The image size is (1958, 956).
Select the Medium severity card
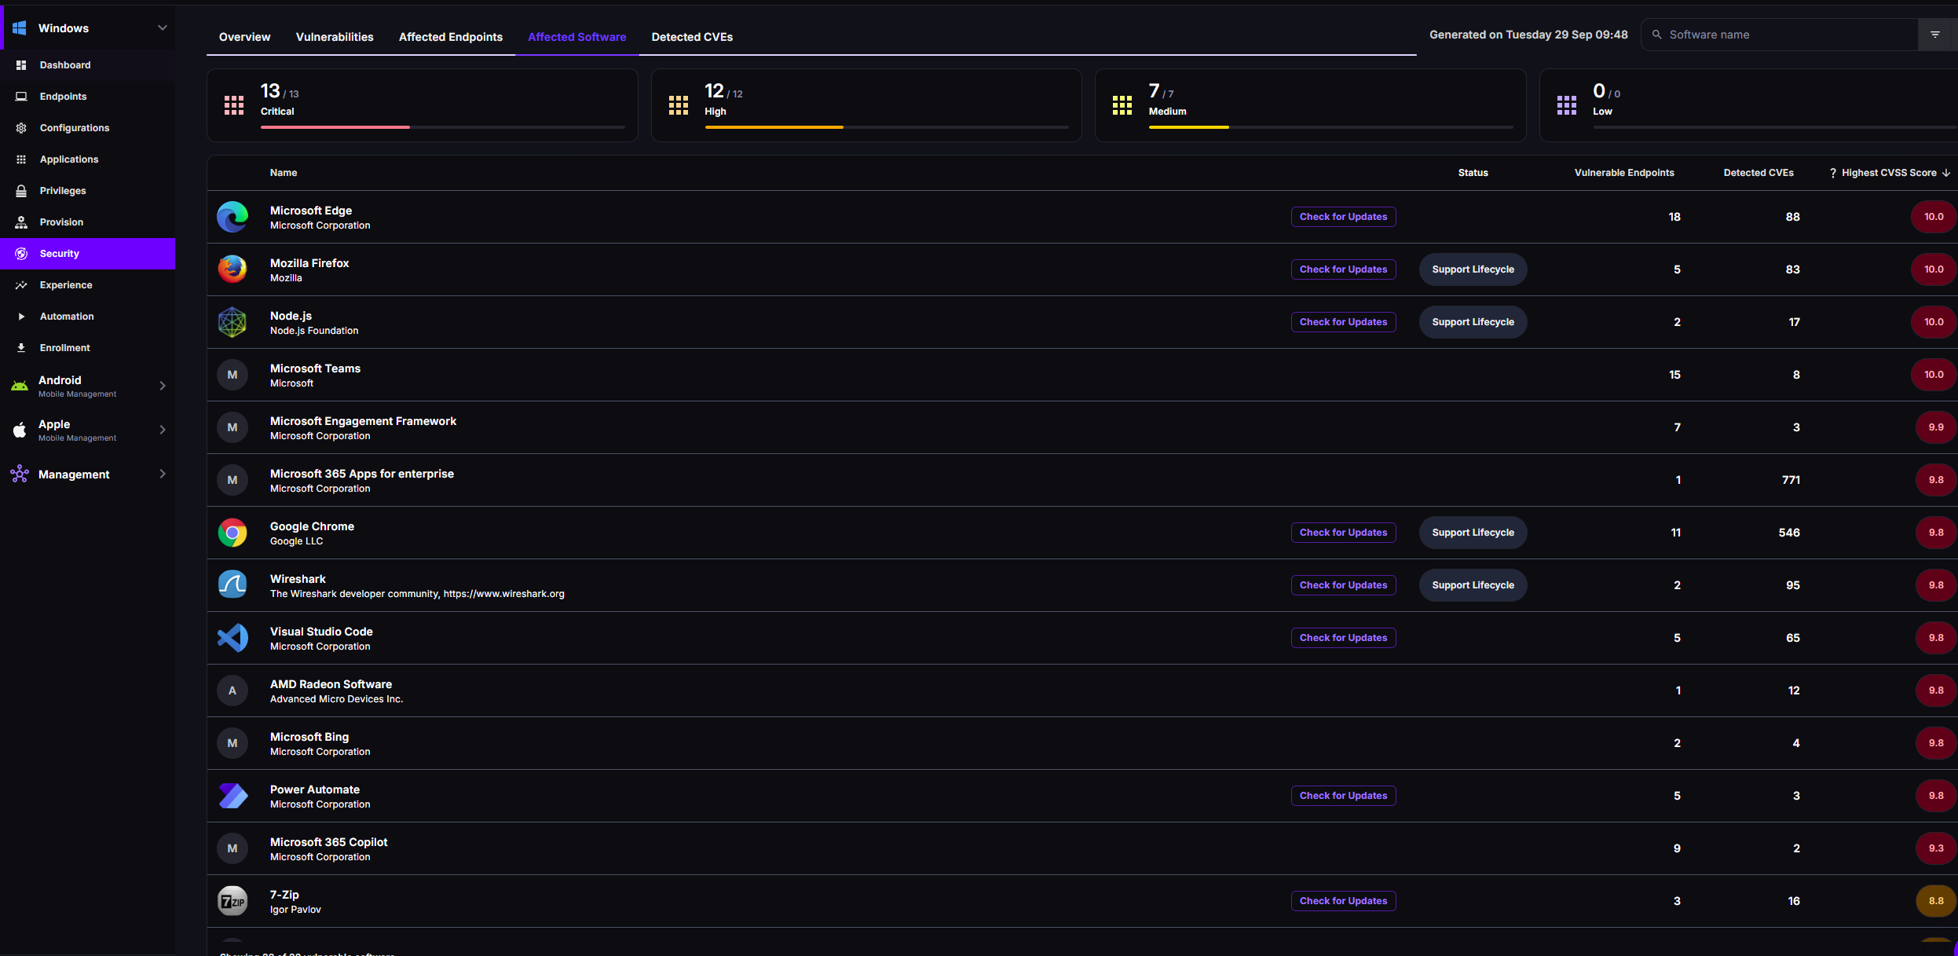coord(1310,105)
